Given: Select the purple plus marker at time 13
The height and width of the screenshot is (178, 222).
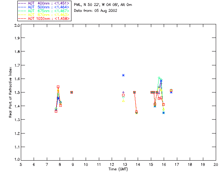Looking at the screenshot, I should click(123, 92).
